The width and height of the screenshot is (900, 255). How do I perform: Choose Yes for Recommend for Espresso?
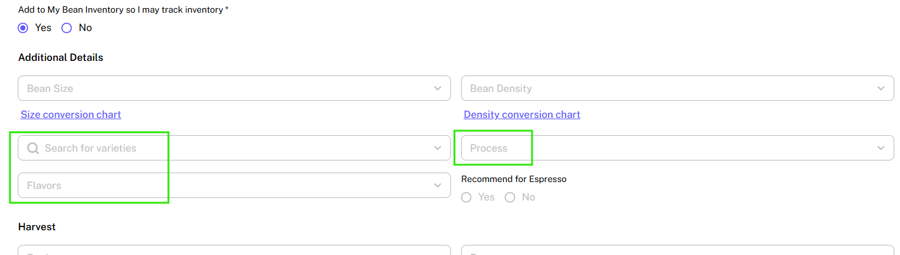pos(467,197)
